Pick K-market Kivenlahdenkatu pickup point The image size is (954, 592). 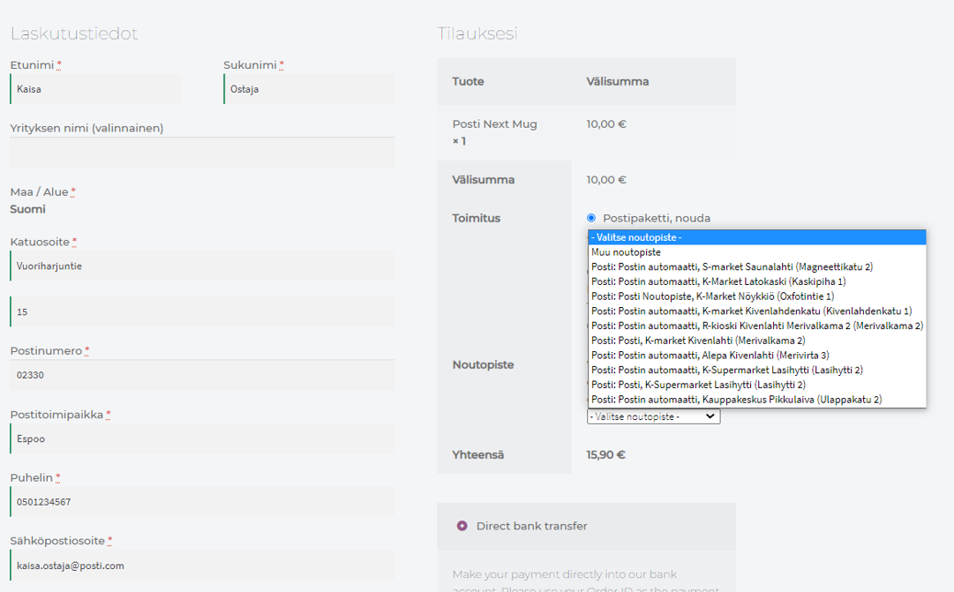tap(757, 311)
